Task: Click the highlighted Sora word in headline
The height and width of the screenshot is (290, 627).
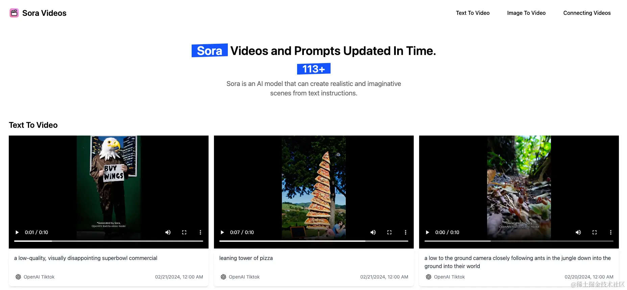Action: point(210,51)
